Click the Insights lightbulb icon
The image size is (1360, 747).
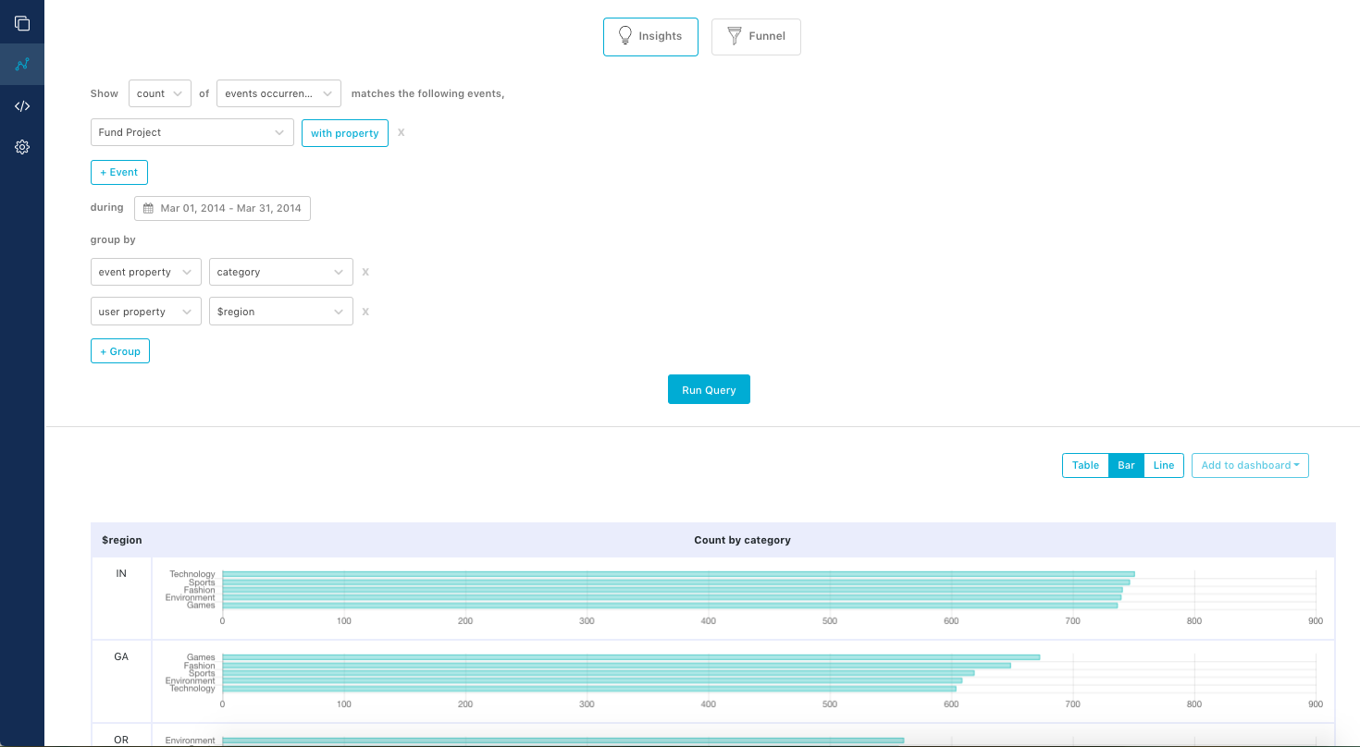[625, 36]
